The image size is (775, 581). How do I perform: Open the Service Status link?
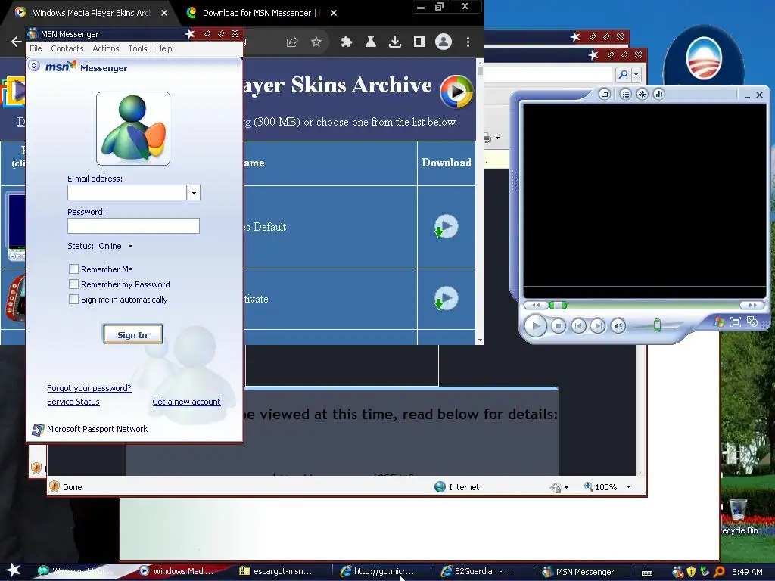coord(73,402)
